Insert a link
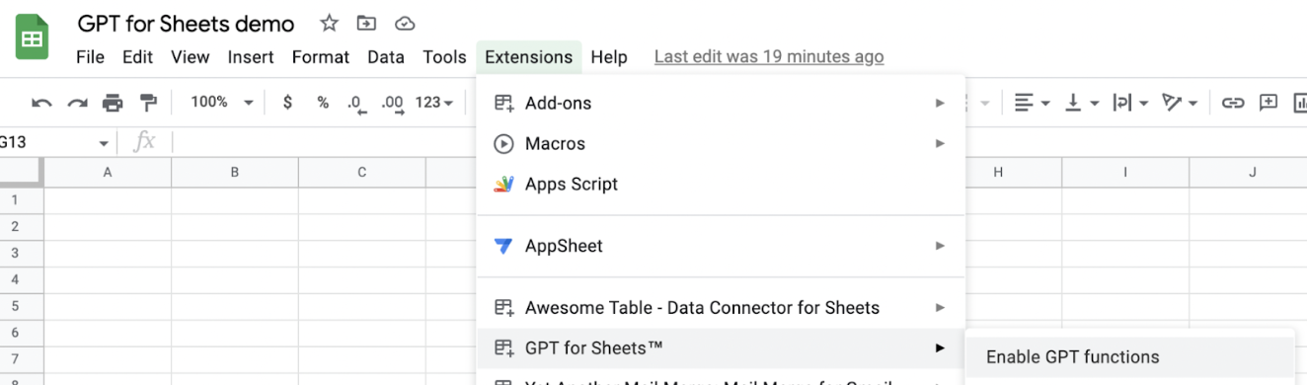 pos(1233,103)
